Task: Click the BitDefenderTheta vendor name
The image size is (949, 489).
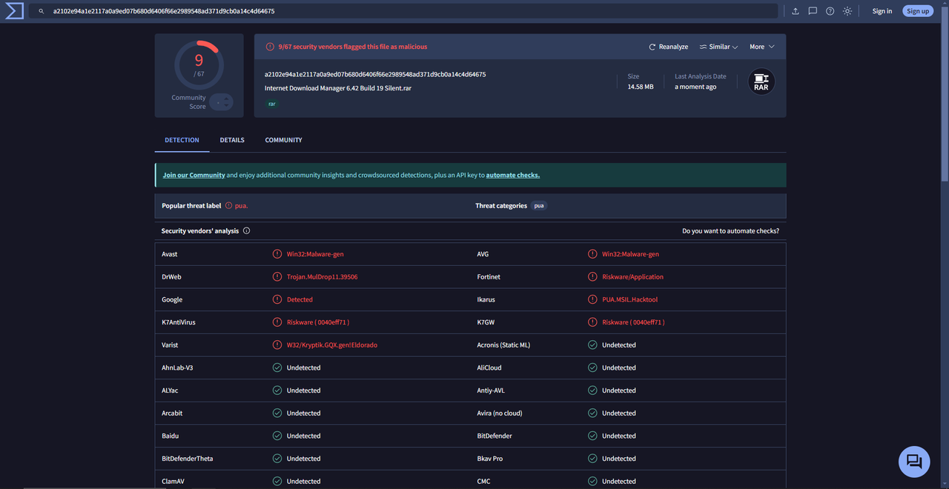Action: (188, 459)
